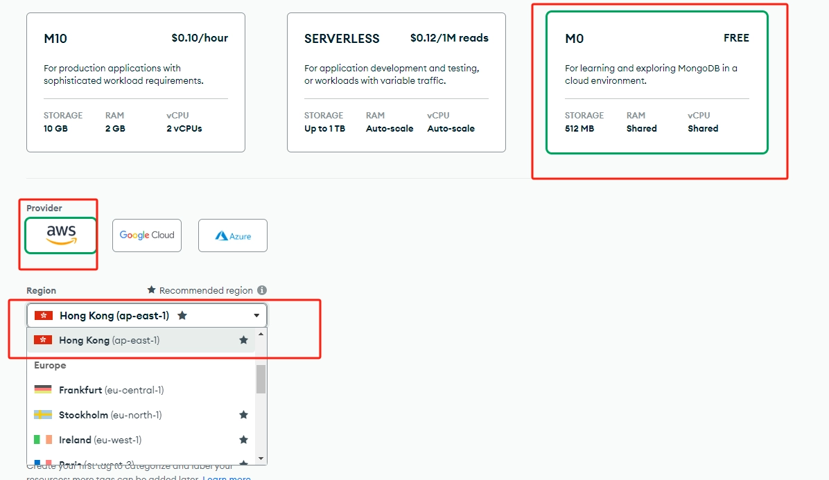This screenshot has height=480, width=829.
Task: Click the Hong Kong flag in the list
Action: point(43,339)
